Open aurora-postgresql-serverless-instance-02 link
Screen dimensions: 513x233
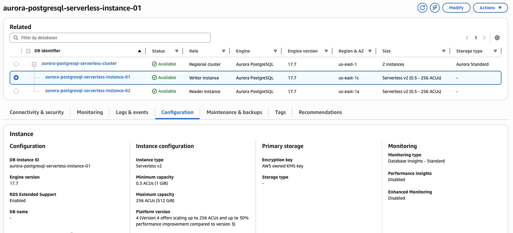click(x=87, y=91)
